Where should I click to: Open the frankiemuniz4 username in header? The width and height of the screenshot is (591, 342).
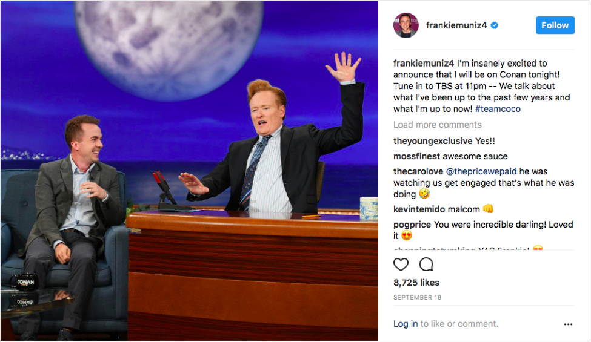(456, 25)
